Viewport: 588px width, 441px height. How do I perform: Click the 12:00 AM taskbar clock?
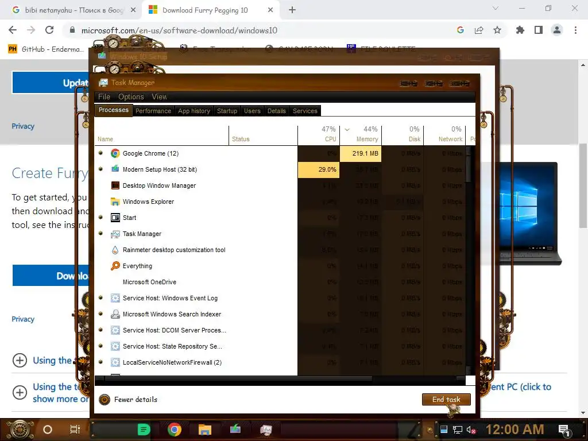tap(514, 430)
